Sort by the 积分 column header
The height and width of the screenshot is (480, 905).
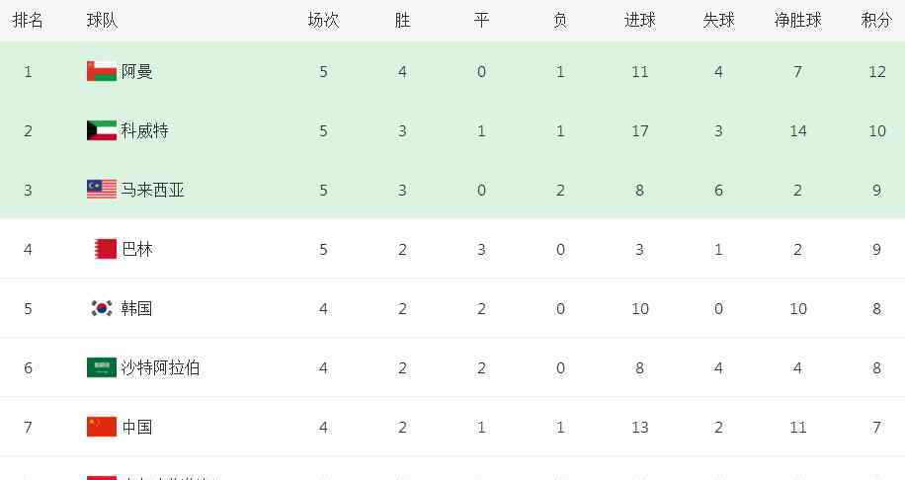(876, 20)
